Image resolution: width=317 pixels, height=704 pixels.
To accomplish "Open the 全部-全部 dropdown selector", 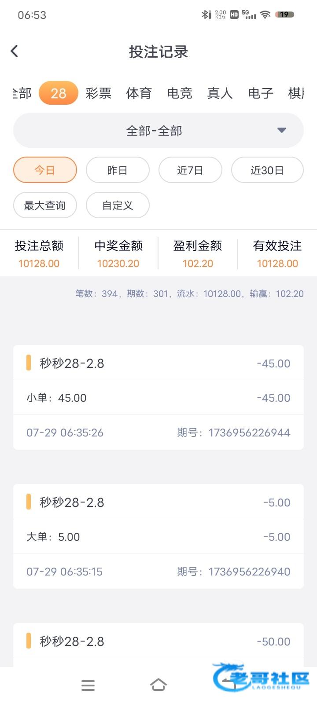I will (x=154, y=131).
